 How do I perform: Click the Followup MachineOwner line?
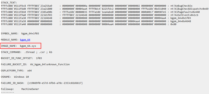20,89
